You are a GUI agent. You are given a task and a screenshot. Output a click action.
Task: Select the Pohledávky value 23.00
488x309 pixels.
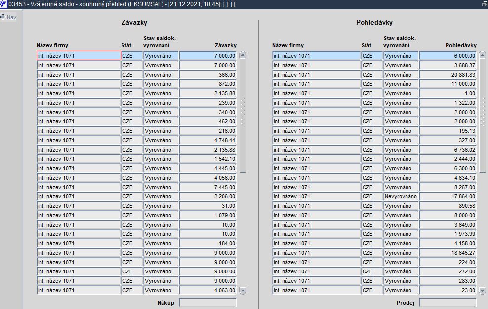[x=447, y=290]
